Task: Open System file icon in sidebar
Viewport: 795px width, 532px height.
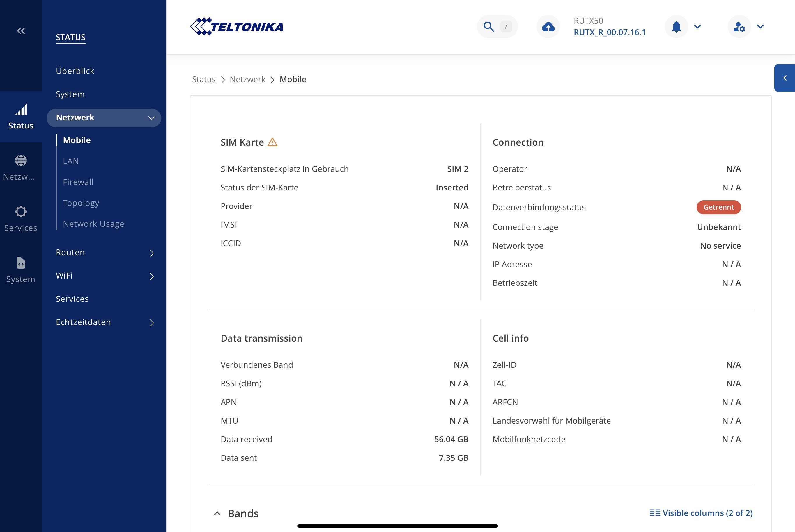Action: pyautogui.click(x=21, y=263)
